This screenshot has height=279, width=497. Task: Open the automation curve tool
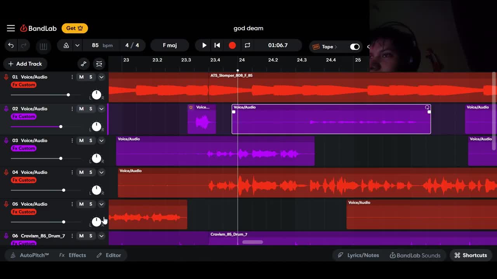pyautogui.click(x=83, y=64)
